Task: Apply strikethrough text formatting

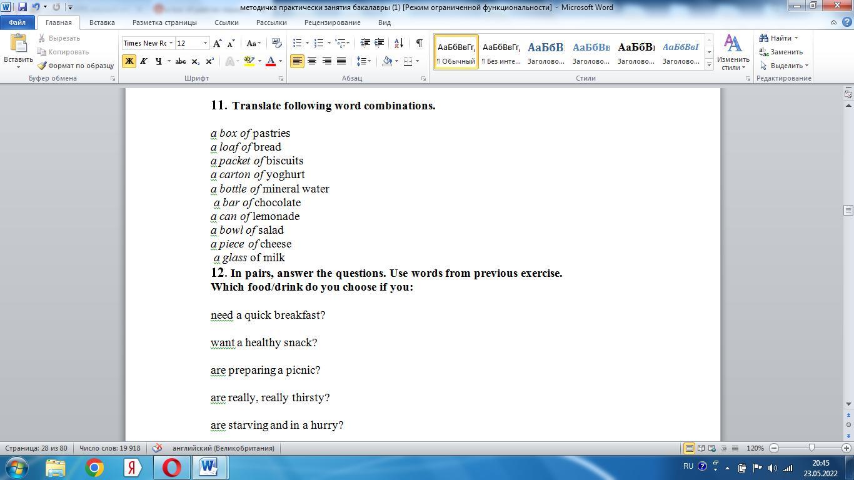Action: click(180, 61)
